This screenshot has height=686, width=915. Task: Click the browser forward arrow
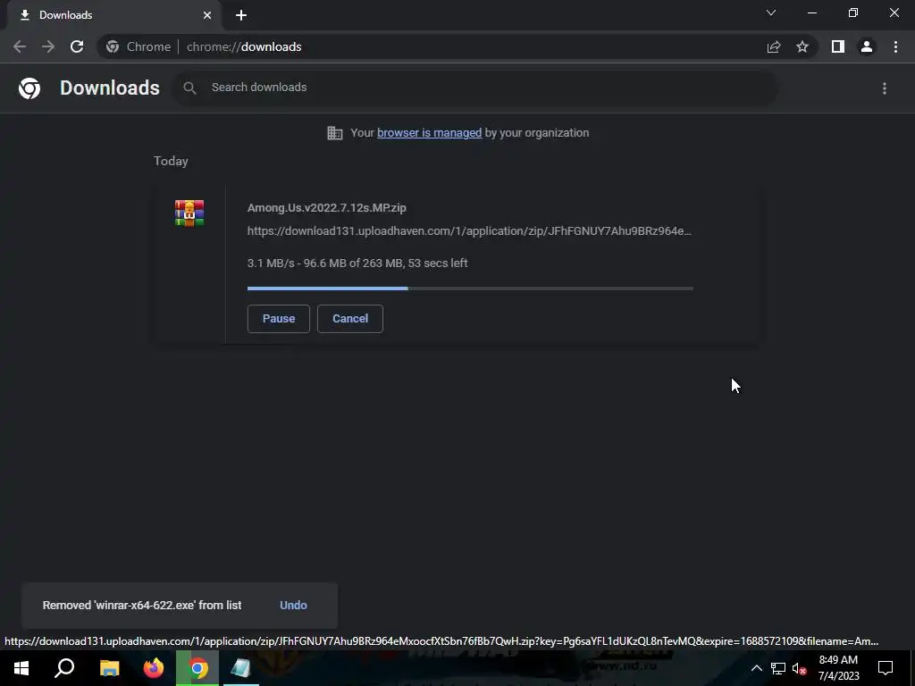click(48, 46)
